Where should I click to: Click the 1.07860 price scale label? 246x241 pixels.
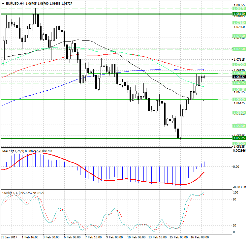[x=239, y=27]
